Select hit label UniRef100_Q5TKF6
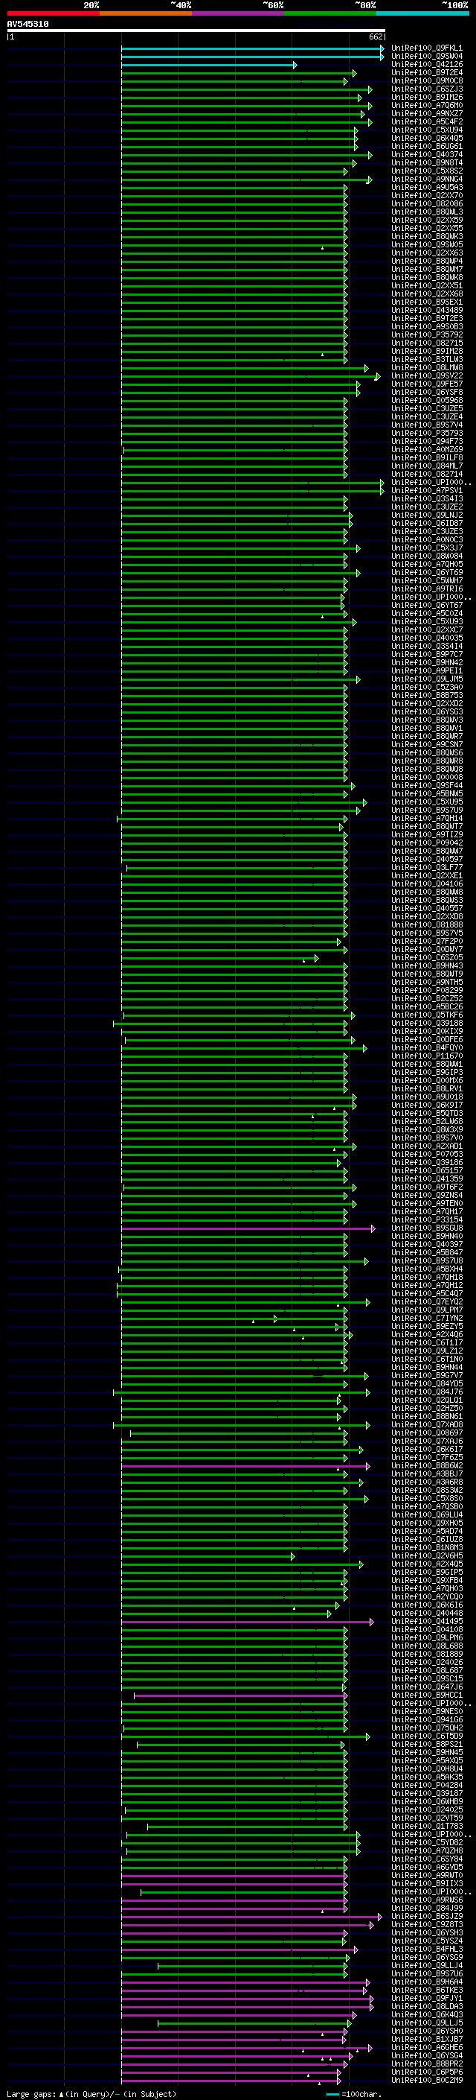 coord(426,1016)
